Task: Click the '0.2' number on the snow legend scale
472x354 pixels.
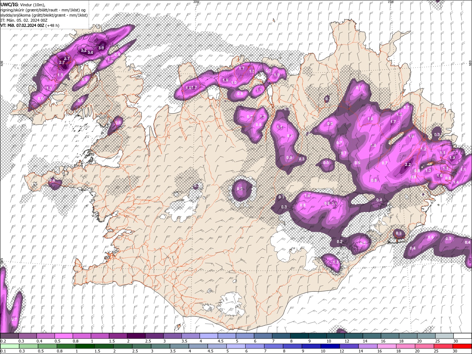Action: pos(3,341)
